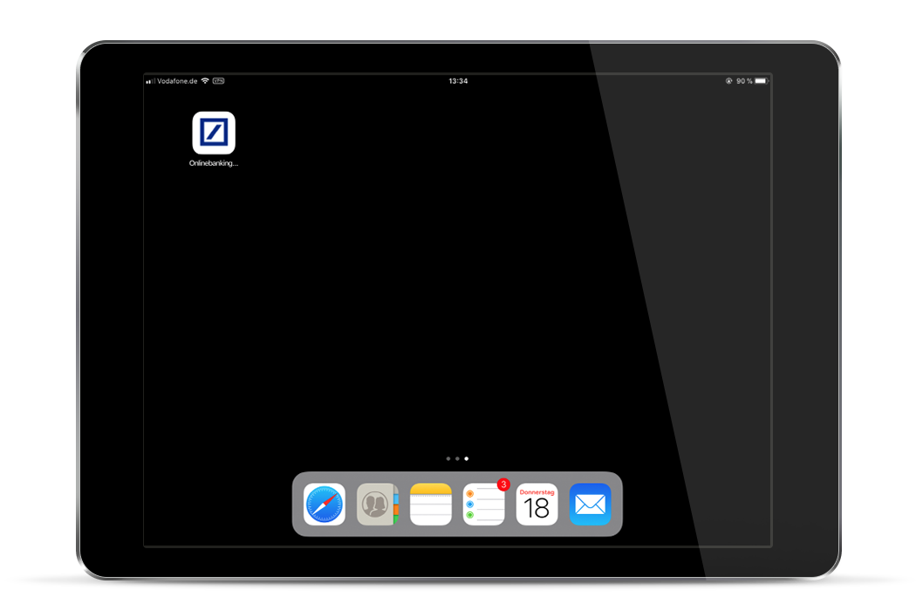This screenshot has height=611, width=916.
Task: Tap the cellular signal bars icon
Action: pos(150,80)
